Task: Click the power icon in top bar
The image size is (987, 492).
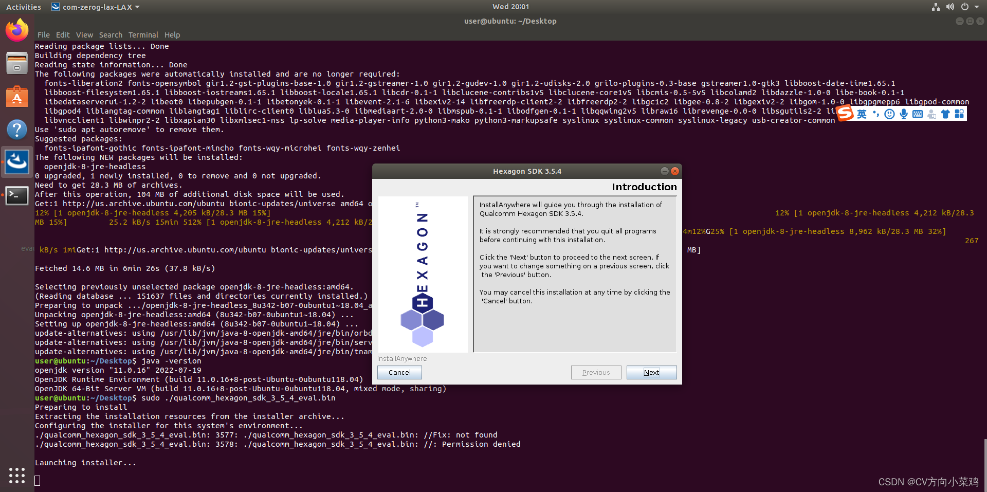Action: [x=965, y=7]
